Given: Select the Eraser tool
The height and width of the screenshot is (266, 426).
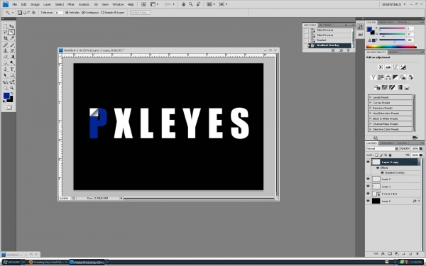Looking at the screenshot, I should pos(5,57).
